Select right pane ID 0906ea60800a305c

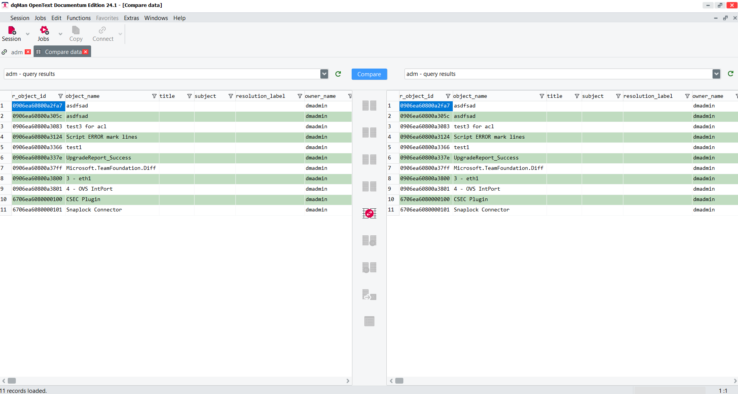pos(426,116)
